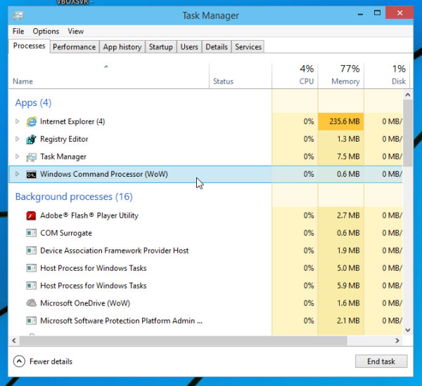Screen dimensions: 422x386
Task: Collapse to Fewer details view
Action: point(43,361)
